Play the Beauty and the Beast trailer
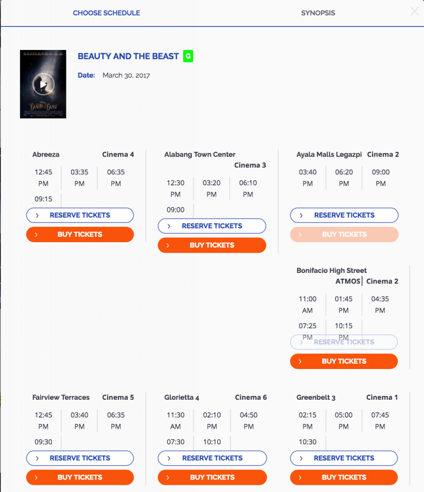This screenshot has width=424, height=492. [x=43, y=84]
